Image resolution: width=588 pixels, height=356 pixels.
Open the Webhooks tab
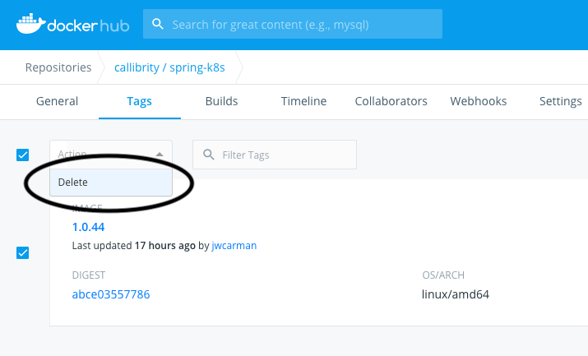[x=479, y=101]
